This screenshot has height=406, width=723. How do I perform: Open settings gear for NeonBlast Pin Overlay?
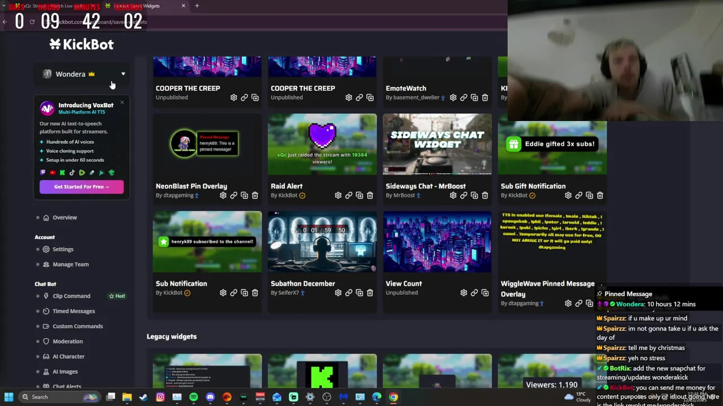click(223, 195)
